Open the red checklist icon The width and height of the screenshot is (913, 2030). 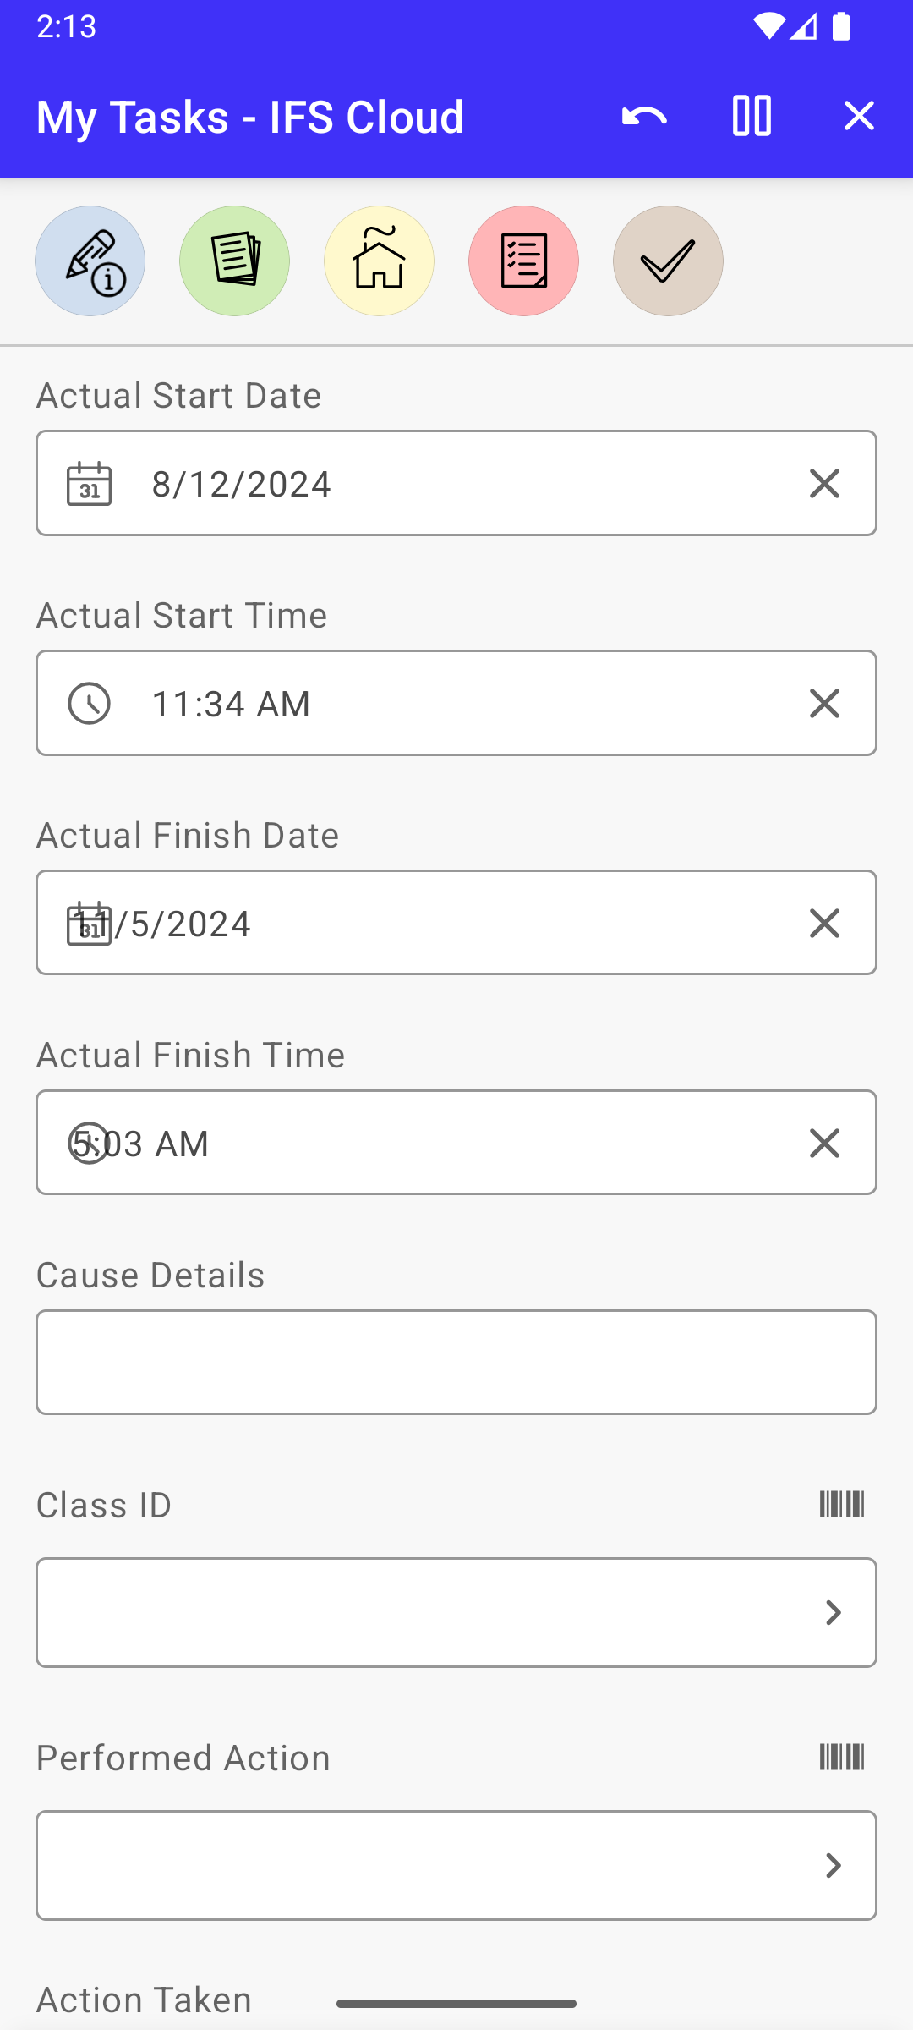tap(524, 261)
